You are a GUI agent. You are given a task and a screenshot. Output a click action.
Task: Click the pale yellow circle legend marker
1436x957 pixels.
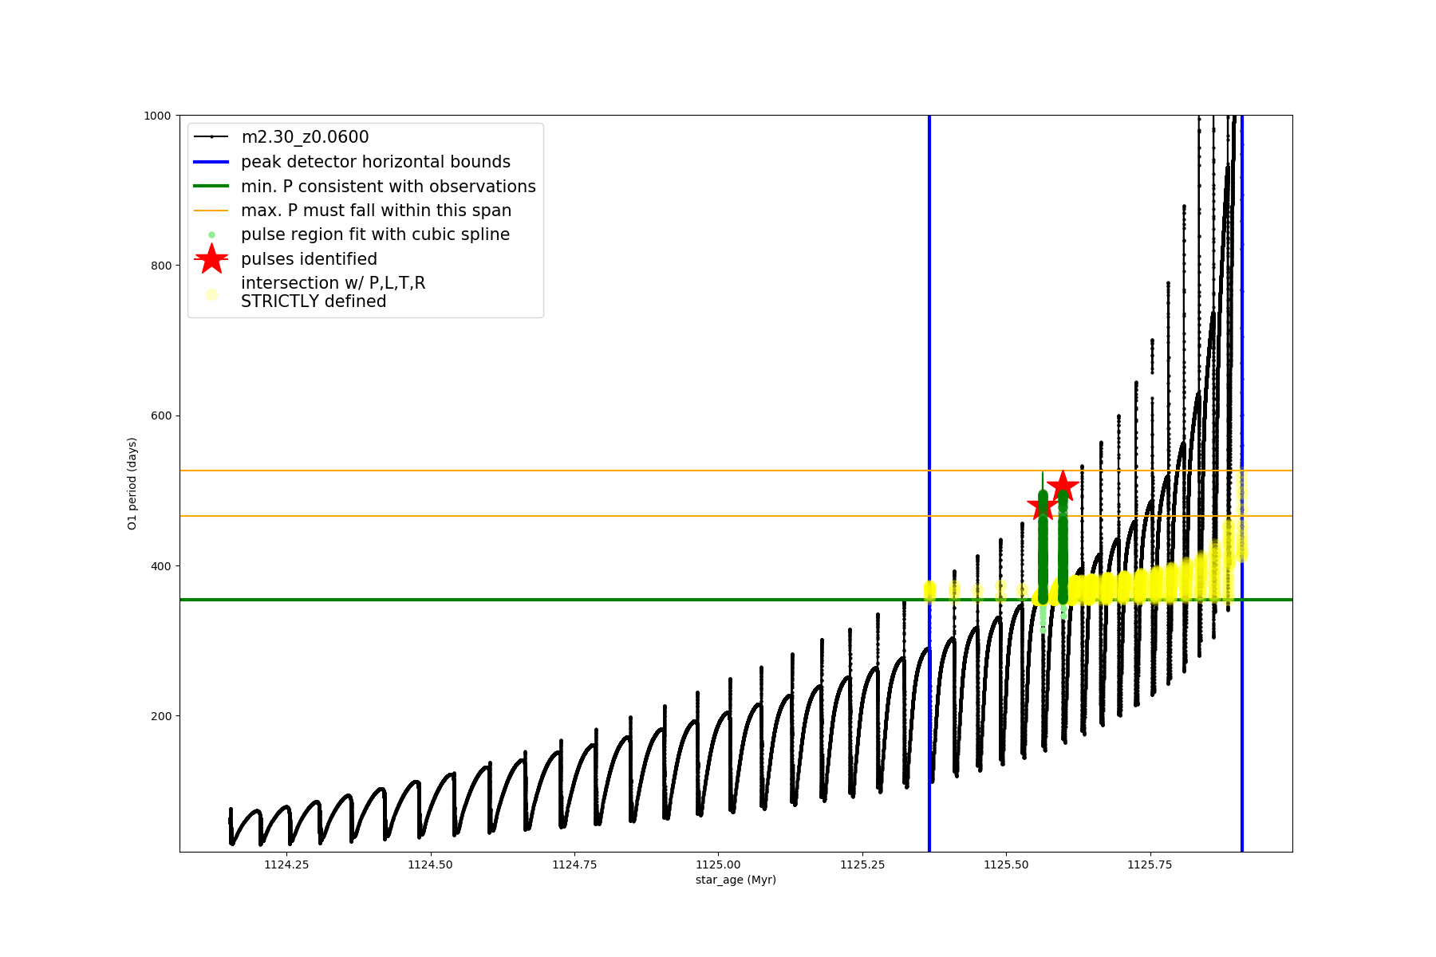(x=211, y=294)
